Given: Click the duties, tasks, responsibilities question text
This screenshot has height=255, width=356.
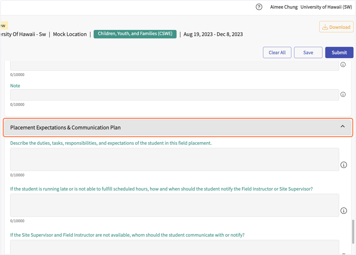Looking at the screenshot, I should click(111, 143).
